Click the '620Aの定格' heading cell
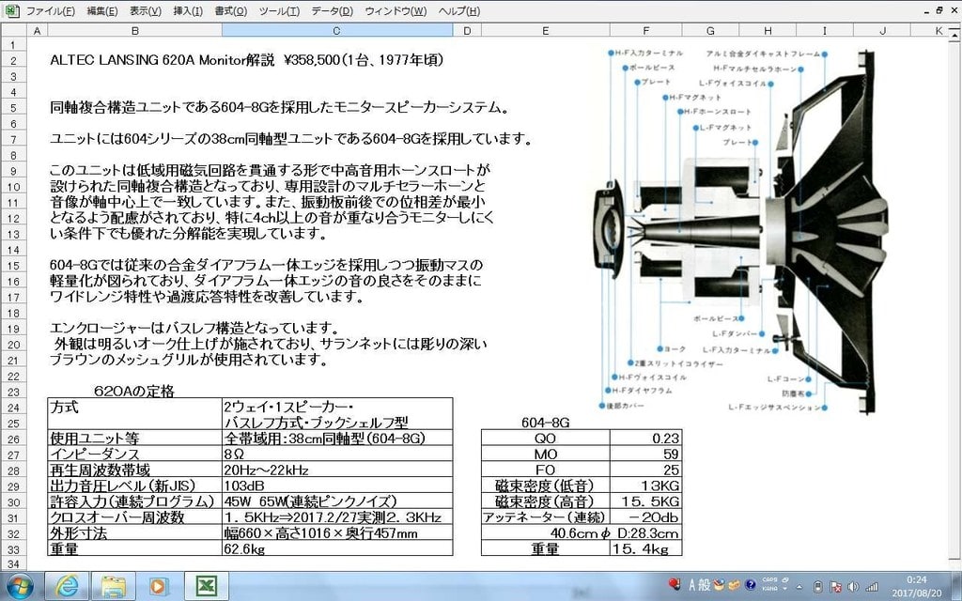This screenshot has height=601, width=962. coord(134,392)
